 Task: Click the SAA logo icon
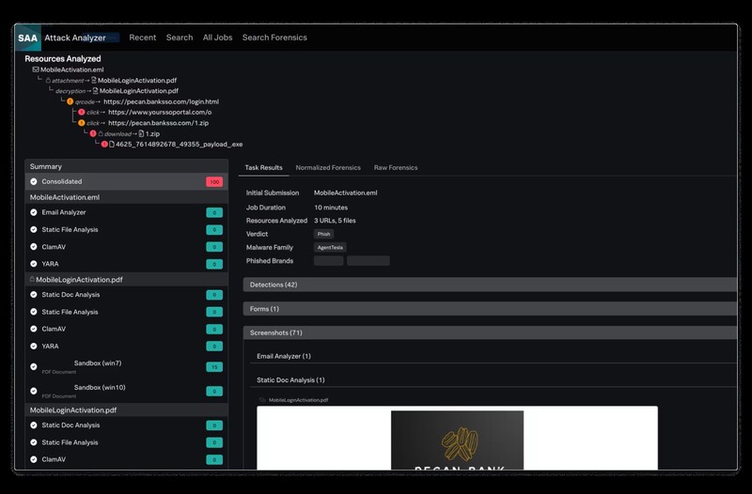[x=28, y=38]
